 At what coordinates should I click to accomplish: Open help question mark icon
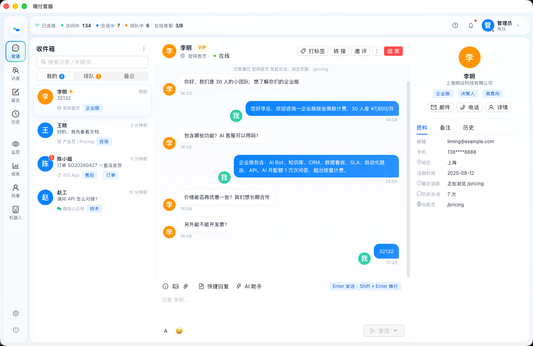coord(455,25)
